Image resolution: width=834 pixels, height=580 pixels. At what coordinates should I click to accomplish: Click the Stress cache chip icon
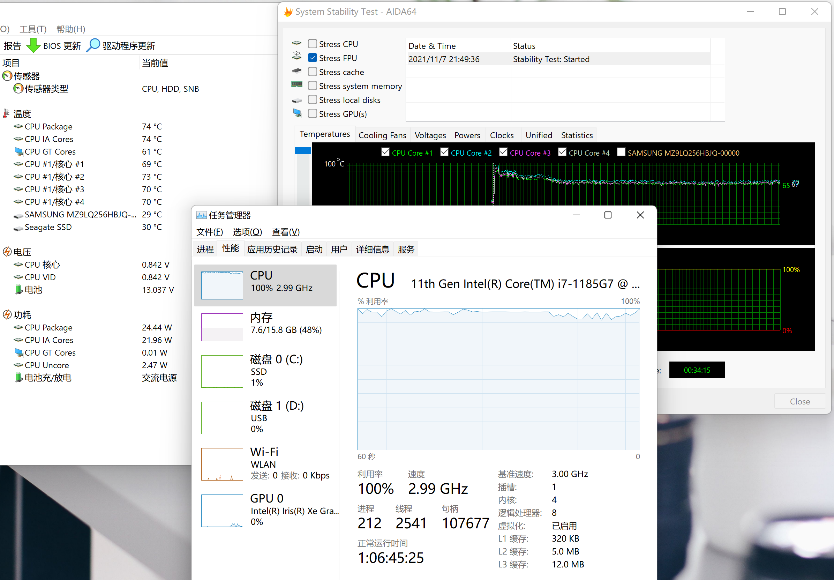[x=297, y=71]
